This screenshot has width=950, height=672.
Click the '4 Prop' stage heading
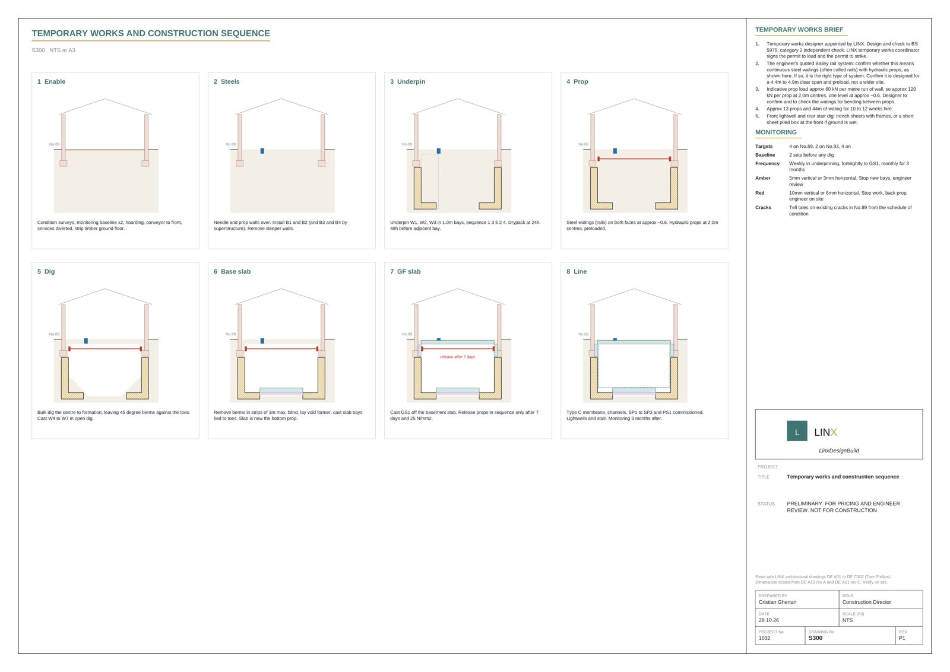(x=577, y=81)
